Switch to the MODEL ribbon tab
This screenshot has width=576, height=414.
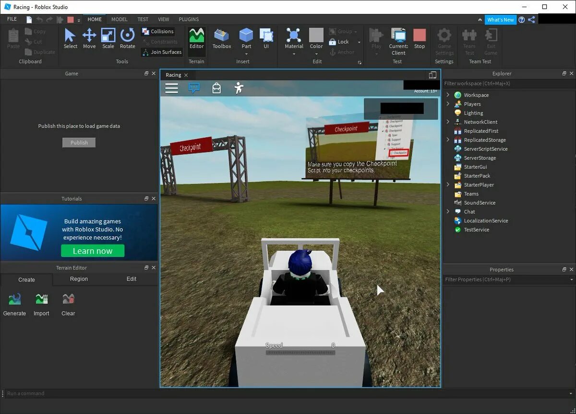coord(119,20)
